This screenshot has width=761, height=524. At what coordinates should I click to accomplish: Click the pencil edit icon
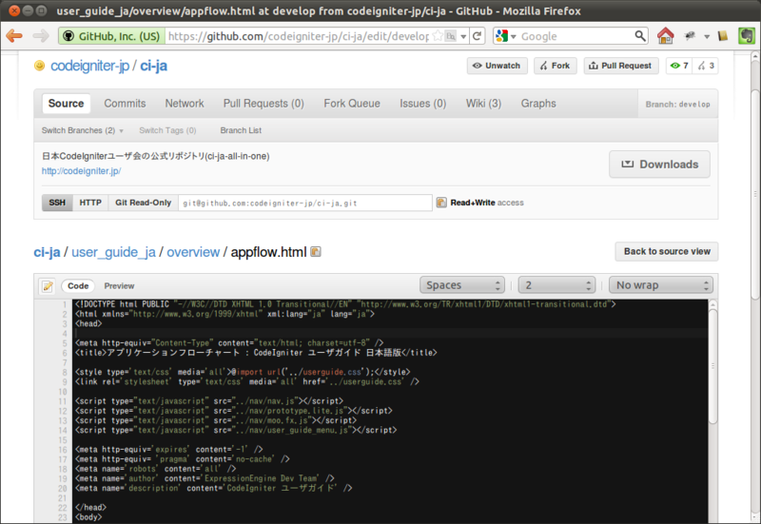coord(47,286)
